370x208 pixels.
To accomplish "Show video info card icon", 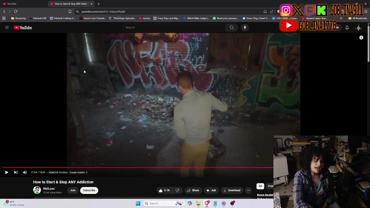I will tap(361, 38).
